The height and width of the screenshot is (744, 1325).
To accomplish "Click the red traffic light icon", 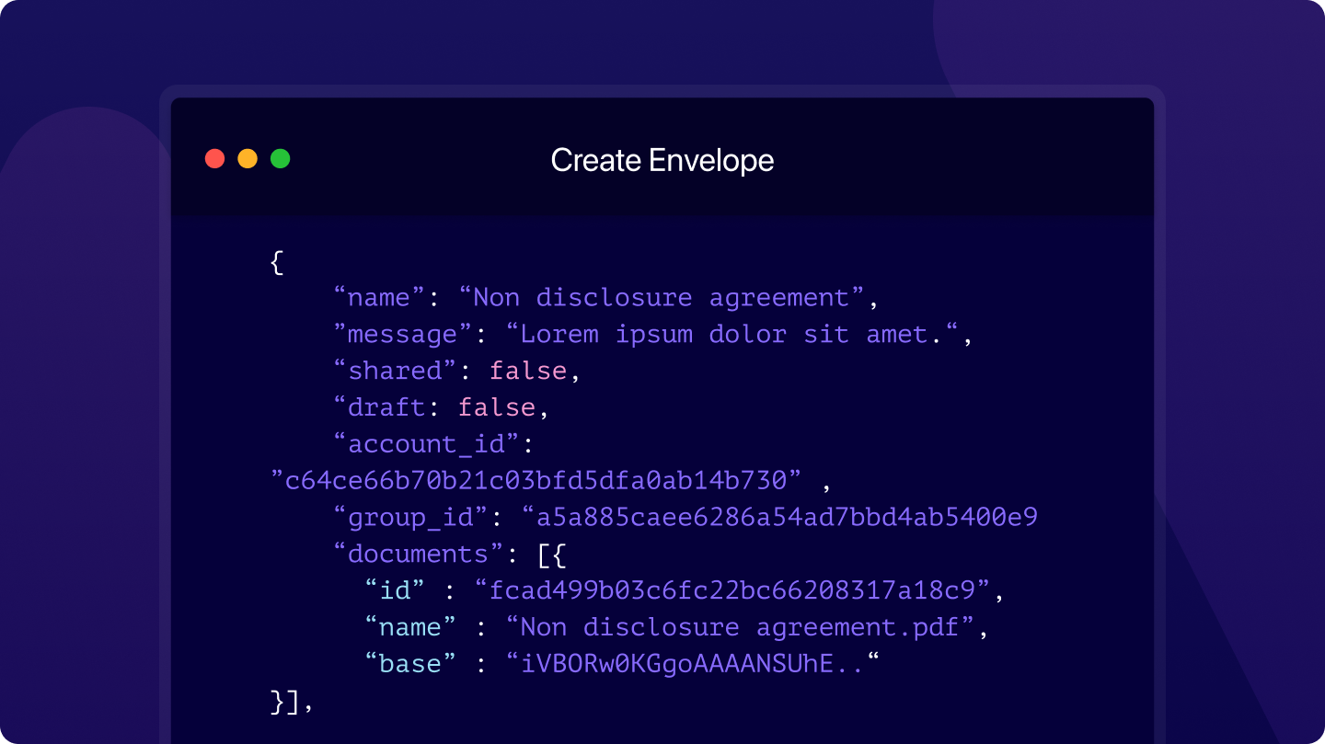I will 214,158.
